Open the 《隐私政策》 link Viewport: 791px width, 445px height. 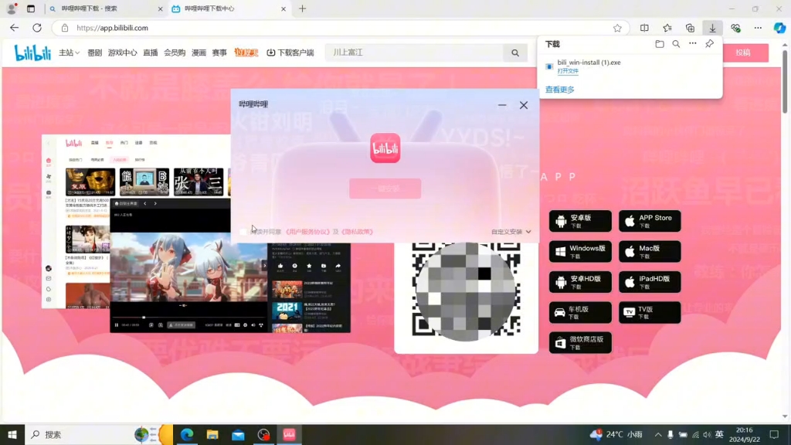coord(357,232)
